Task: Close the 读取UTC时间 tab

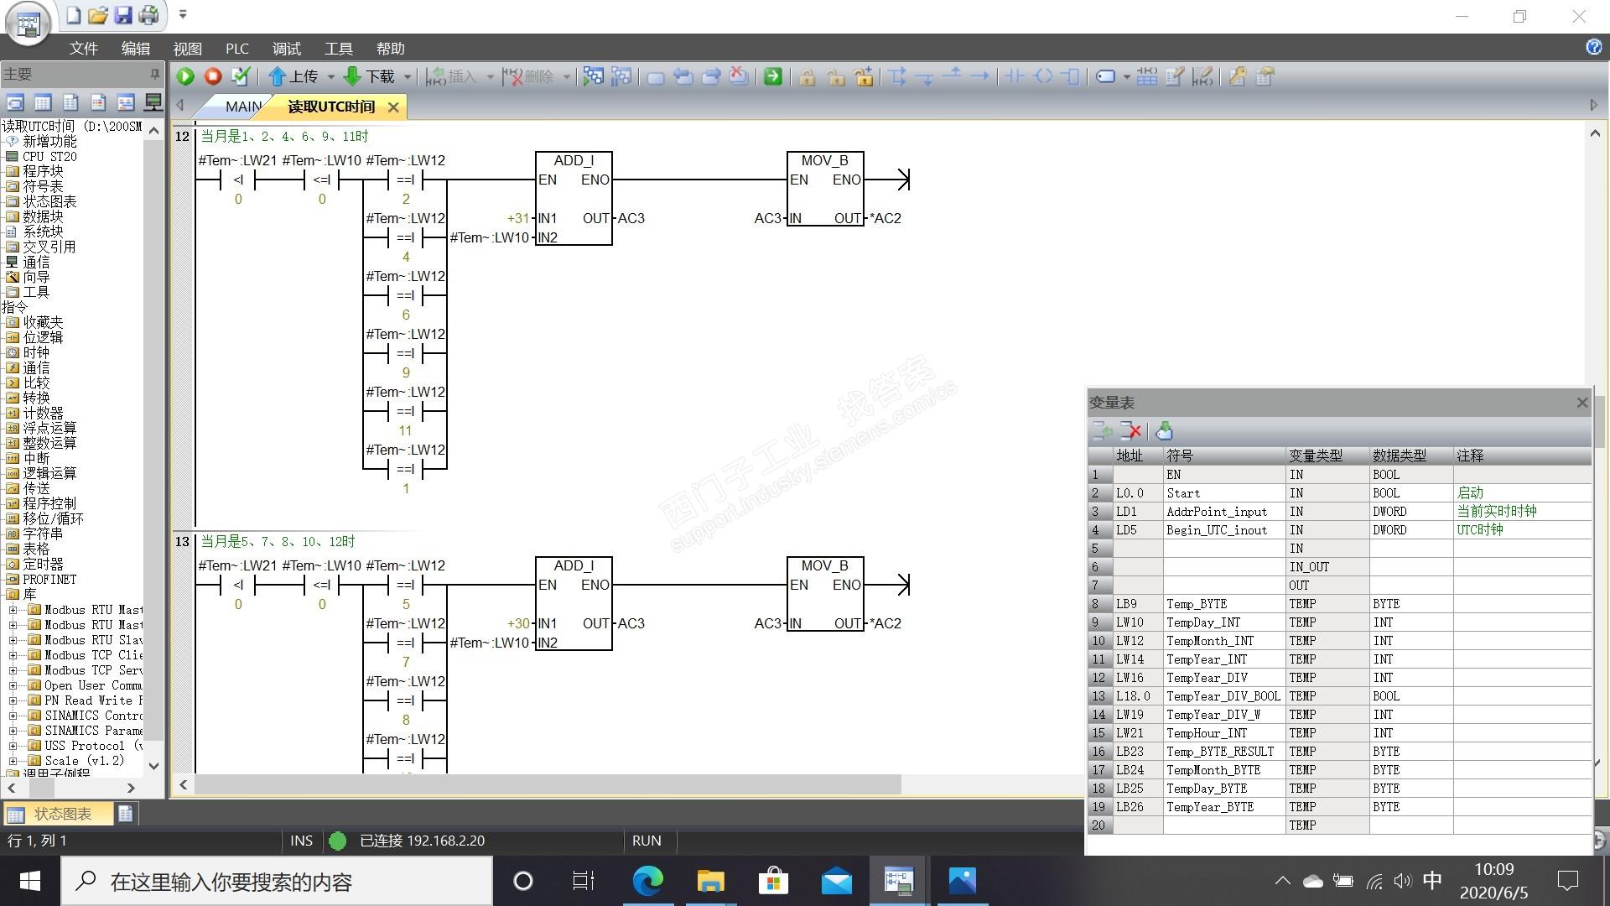Action: [393, 107]
